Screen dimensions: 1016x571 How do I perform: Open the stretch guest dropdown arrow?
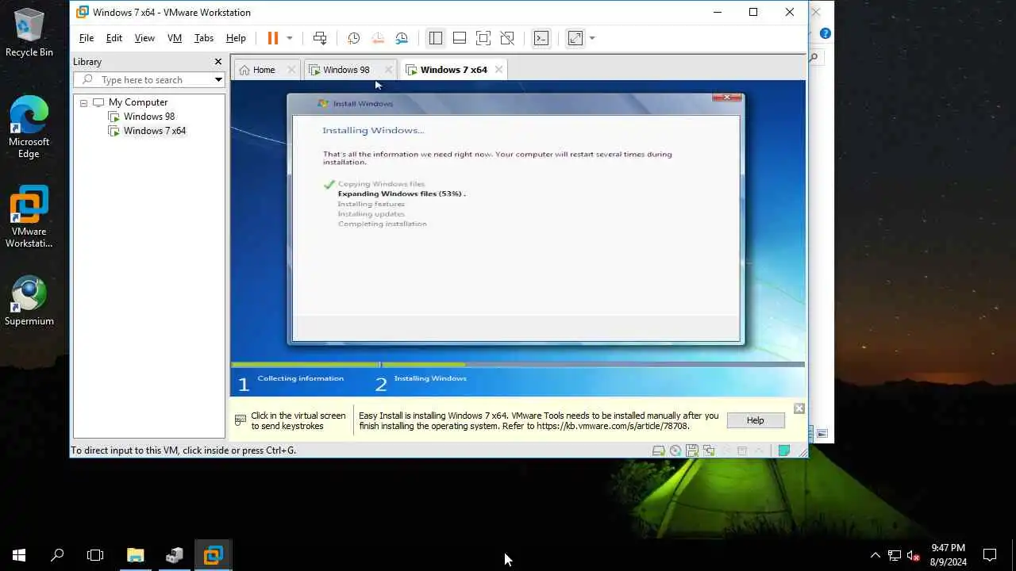(x=592, y=38)
